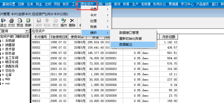The height and width of the screenshot is (103, 224).
Task: Open the 销售 menu
Action: (108, 4)
